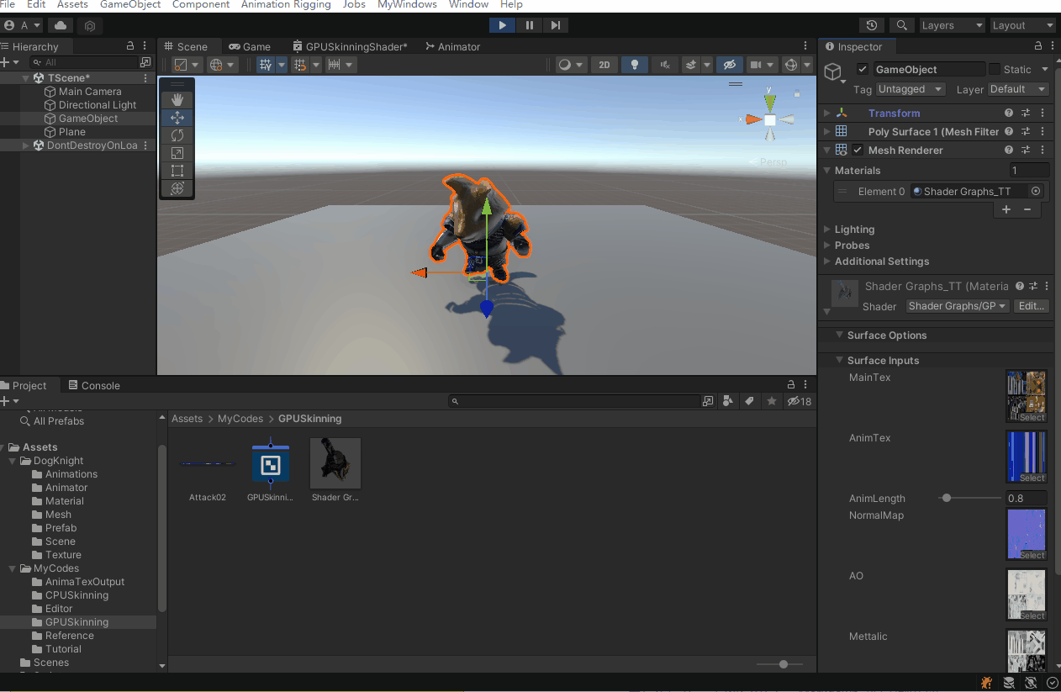Open the shader selection dropdown
1061x692 pixels.
point(958,305)
